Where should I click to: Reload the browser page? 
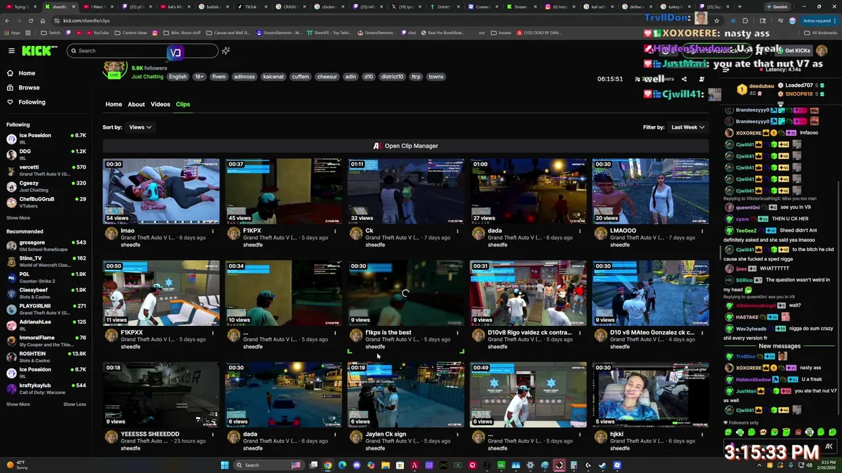(30, 20)
